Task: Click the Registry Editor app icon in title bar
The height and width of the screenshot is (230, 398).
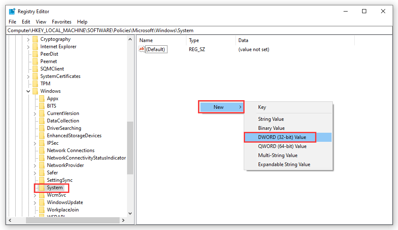Action: [x=12, y=12]
